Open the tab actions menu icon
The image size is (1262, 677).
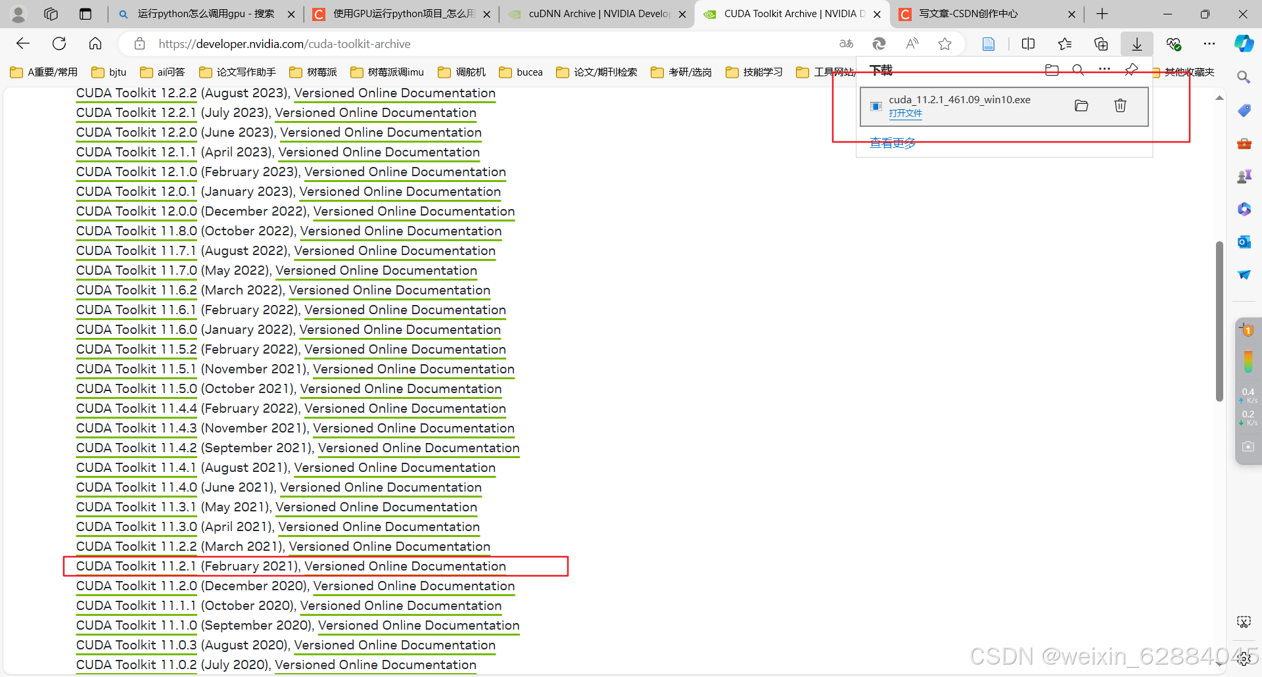coord(85,14)
